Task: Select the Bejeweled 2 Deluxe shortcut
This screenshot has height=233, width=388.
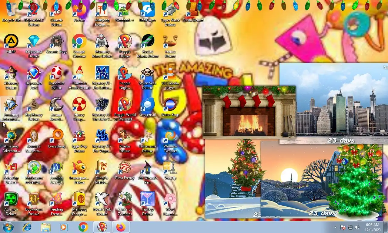Action: click(x=34, y=15)
